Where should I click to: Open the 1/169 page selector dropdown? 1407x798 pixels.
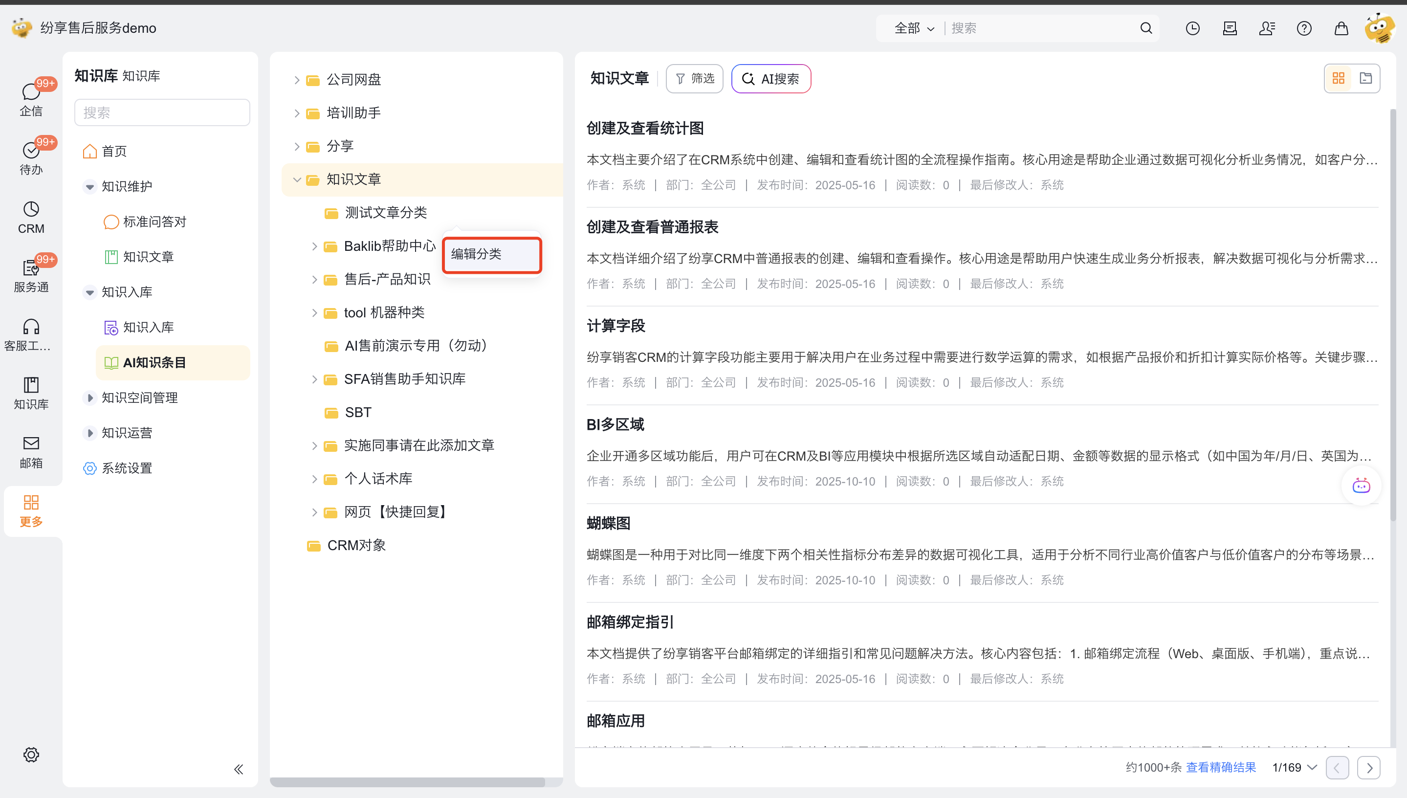[1294, 767]
